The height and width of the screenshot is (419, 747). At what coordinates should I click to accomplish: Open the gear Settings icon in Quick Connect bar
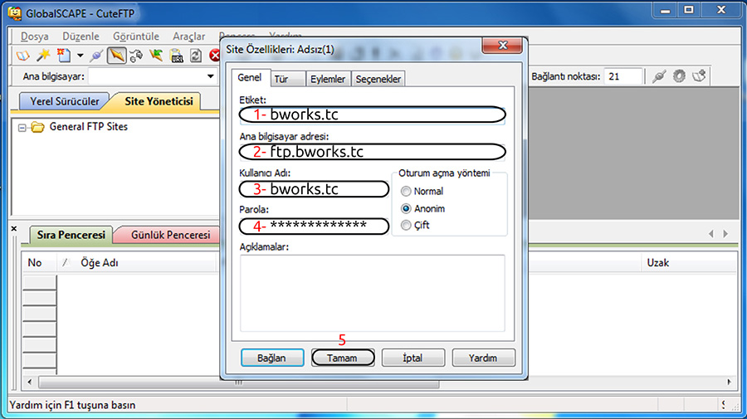679,76
